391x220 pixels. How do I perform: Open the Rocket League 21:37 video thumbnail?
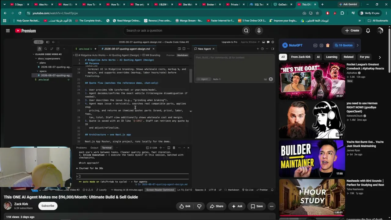312,81
